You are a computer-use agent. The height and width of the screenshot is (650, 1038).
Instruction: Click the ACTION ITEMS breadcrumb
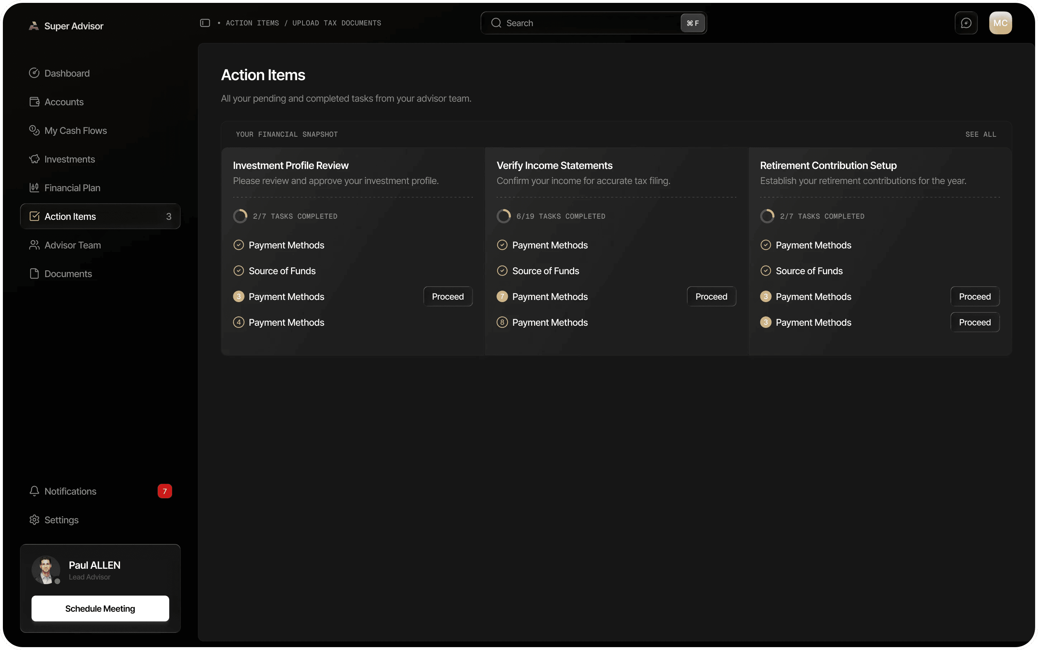pyautogui.click(x=252, y=23)
